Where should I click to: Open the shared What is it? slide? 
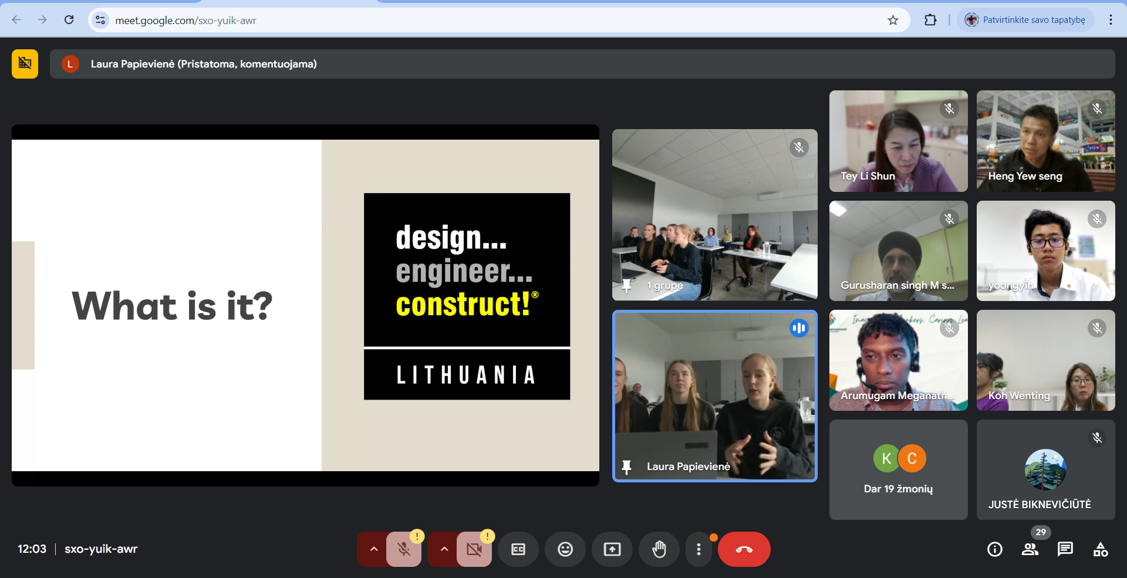click(x=305, y=305)
